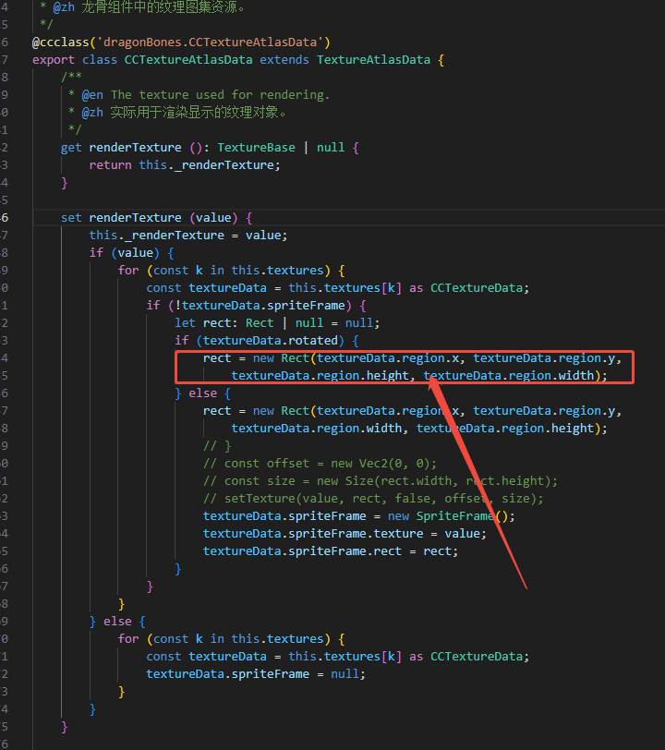The height and width of the screenshot is (750, 665).
Task: Click the 'export' keyword in class declaration
Action: (x=54, y=60)
